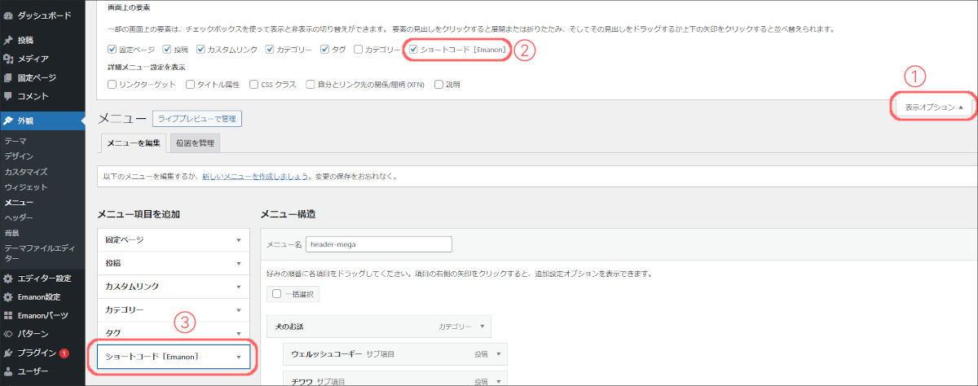Tick the 一括選択 checkbox
Viewport: 978px width, 386px height.
(277, 293)
